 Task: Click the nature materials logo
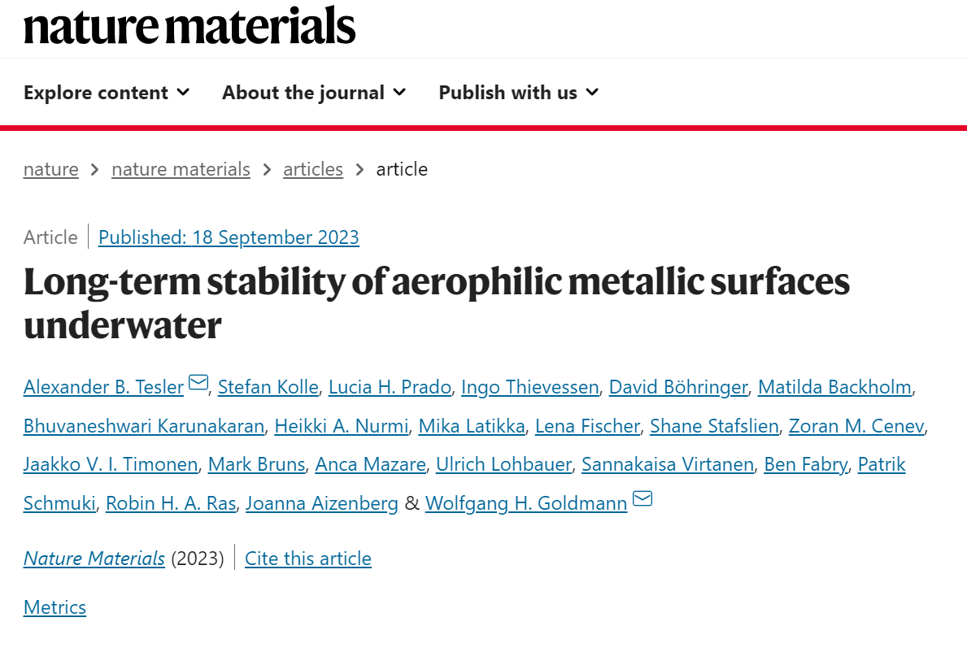(x=190, y=27)
